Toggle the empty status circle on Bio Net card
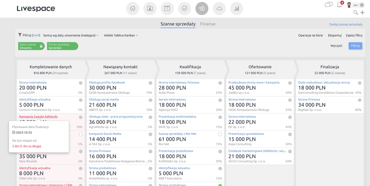The width and height of the screenshot is (370, 186). [x=220, y=134]
